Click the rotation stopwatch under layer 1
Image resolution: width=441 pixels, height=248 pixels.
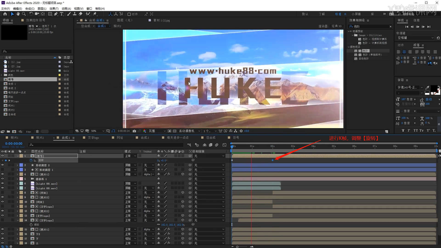[31, 160]
